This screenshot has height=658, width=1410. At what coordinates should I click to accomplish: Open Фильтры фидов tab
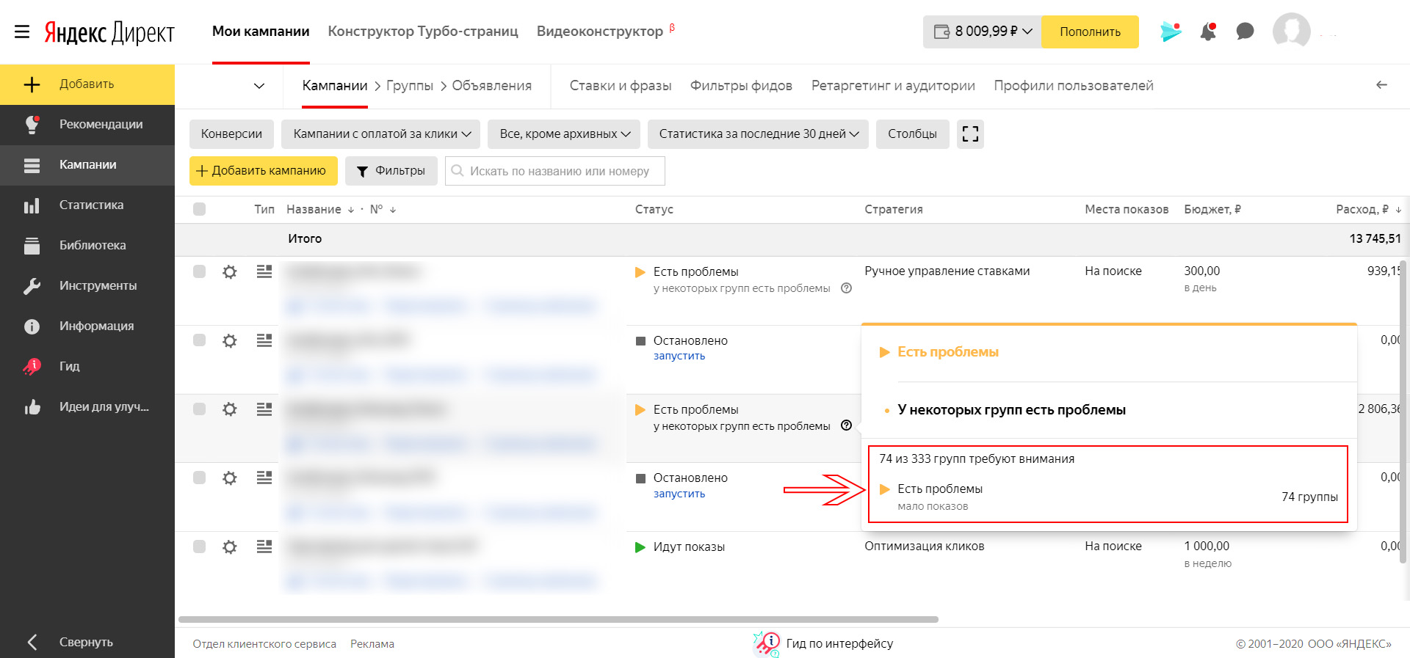pos(741,86)
